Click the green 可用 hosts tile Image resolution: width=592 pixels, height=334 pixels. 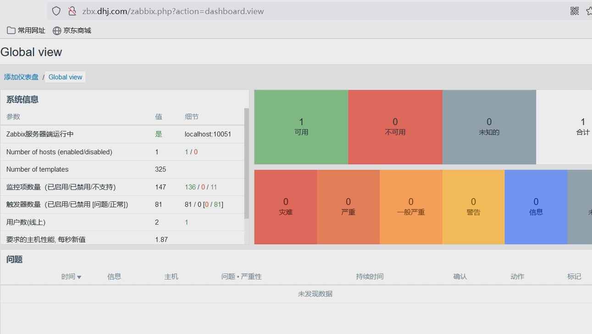301,127
